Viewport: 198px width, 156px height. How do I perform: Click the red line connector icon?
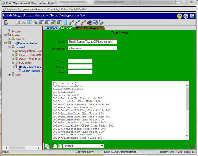point(83,23)
